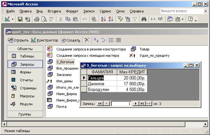Click the Find binoculars icon

coord(144,19)
